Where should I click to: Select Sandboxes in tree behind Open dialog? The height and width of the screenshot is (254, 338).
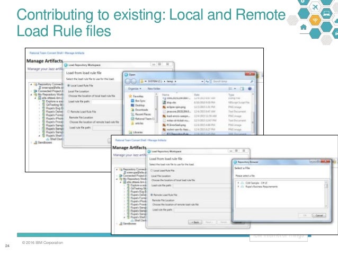[43, 143]
